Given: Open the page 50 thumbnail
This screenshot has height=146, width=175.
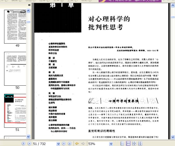Looking at the screenshot, I should 15,69.
